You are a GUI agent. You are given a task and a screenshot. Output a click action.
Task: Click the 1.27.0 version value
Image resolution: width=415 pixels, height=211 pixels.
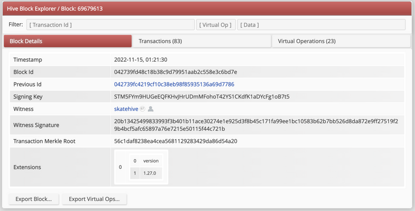[x=150, y=173]
